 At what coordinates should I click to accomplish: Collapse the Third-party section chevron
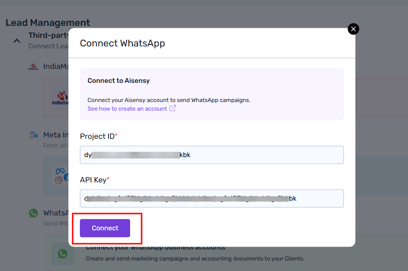pos(17,41)
